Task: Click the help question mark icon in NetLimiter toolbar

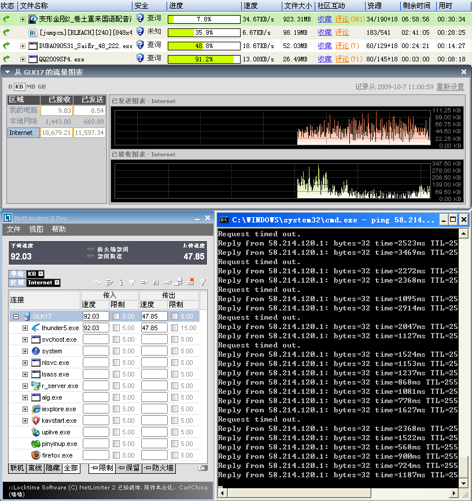Action: tap(202, 282)
